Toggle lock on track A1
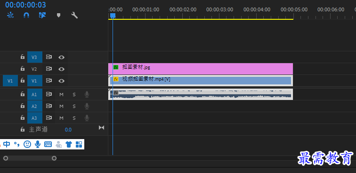This screenshot has height=173, width=356. (x=23, y=94)
